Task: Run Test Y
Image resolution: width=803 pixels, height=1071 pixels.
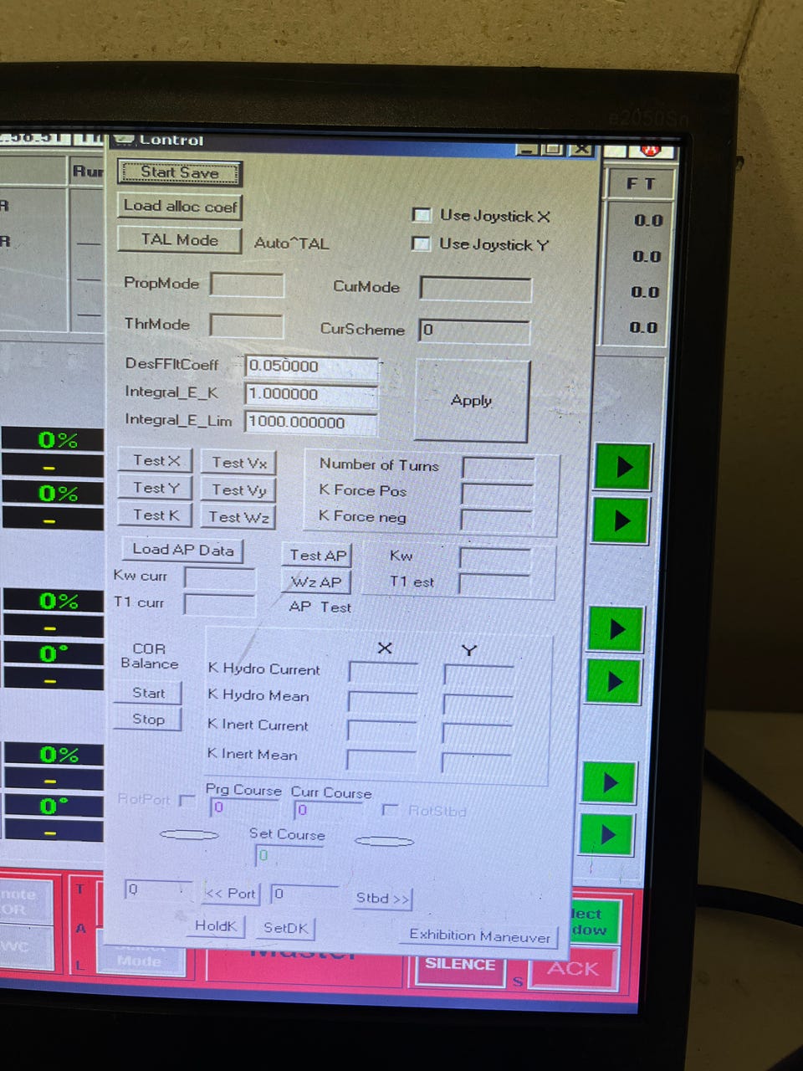Action: (x=156, y=488)
